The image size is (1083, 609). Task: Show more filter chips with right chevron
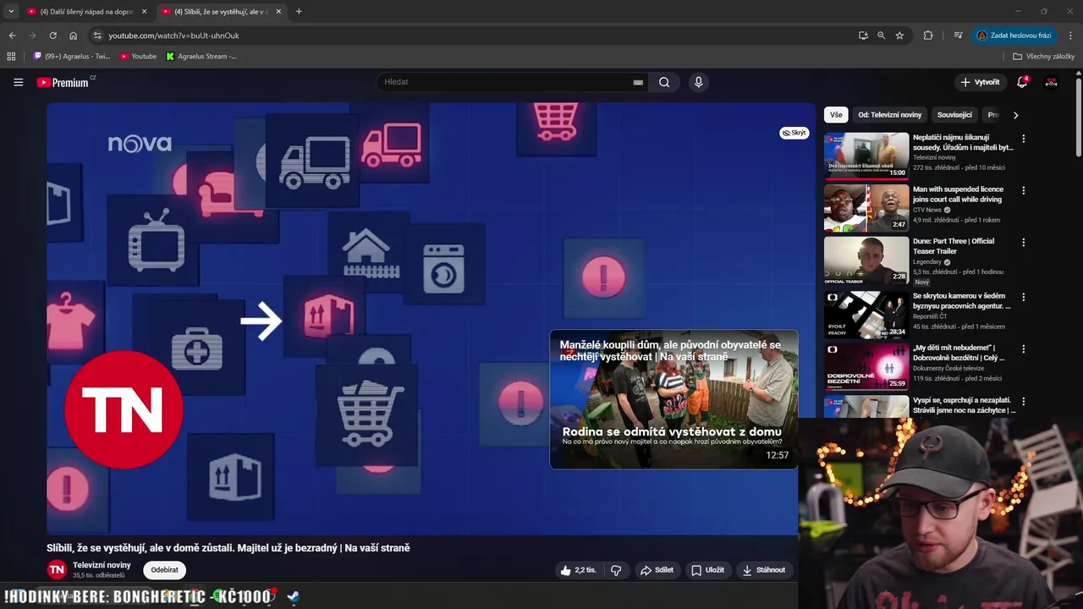tap(1015, 115)
